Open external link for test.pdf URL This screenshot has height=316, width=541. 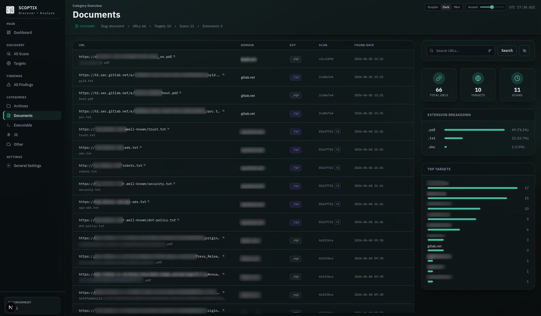tap(180, 93)
